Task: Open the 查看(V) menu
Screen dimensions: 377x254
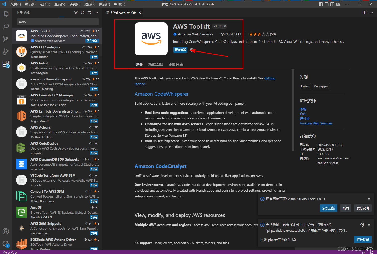Action: click(x=60, y=4)
